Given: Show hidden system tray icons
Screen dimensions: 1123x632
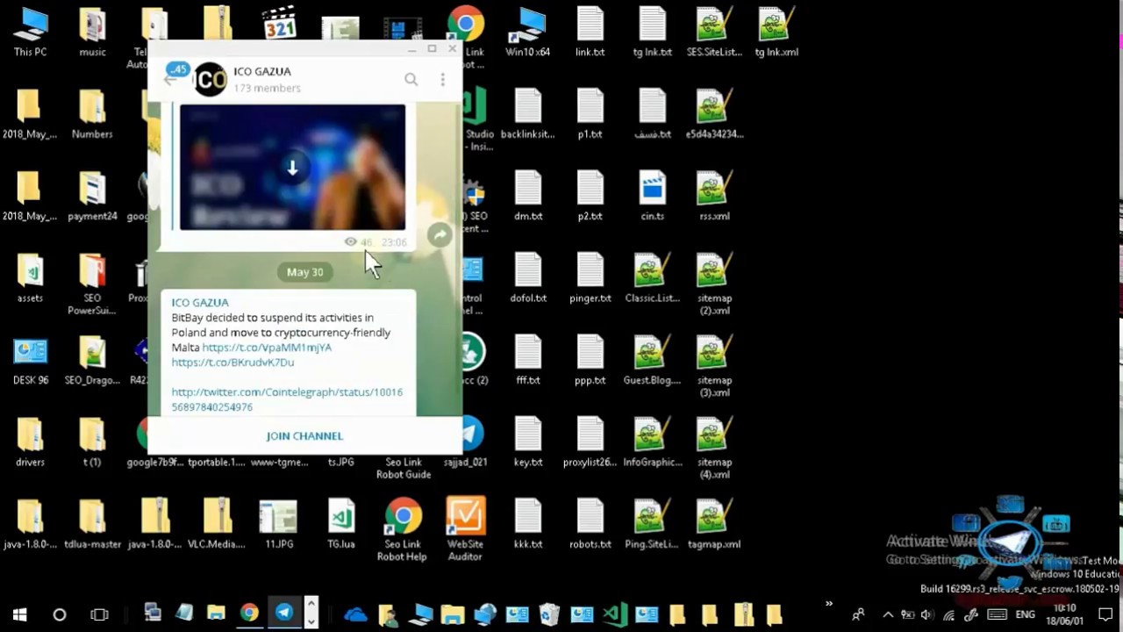Looking at the screenshot, I should point(888,614).
